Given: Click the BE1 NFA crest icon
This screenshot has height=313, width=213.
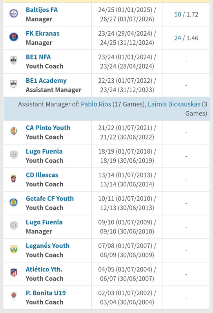Looking at the screenshot, I should tap(14, 60).
